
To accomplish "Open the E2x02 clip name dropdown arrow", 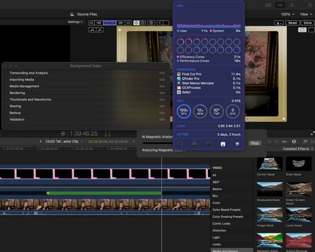I will click(x=82, y=142).
